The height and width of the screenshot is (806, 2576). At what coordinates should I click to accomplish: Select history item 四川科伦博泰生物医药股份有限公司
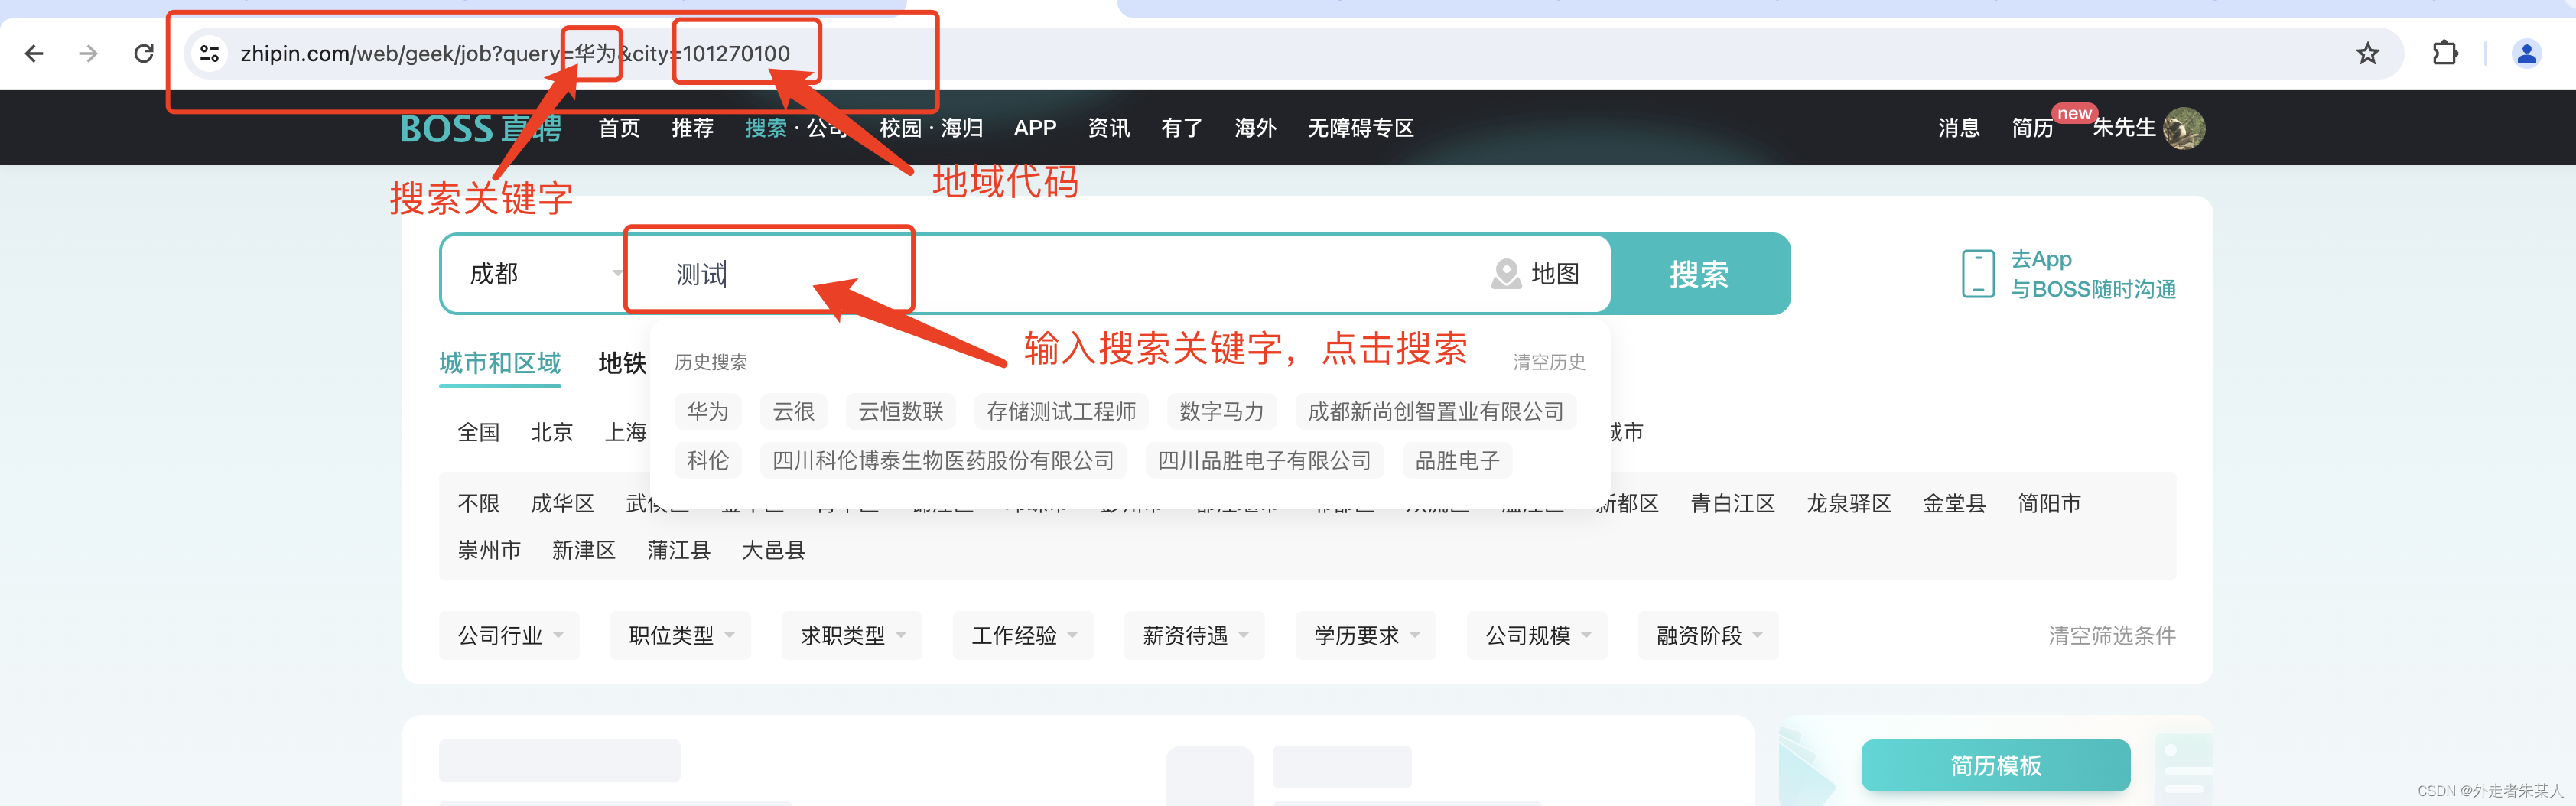pyautogui.click(x=943, y=460)
